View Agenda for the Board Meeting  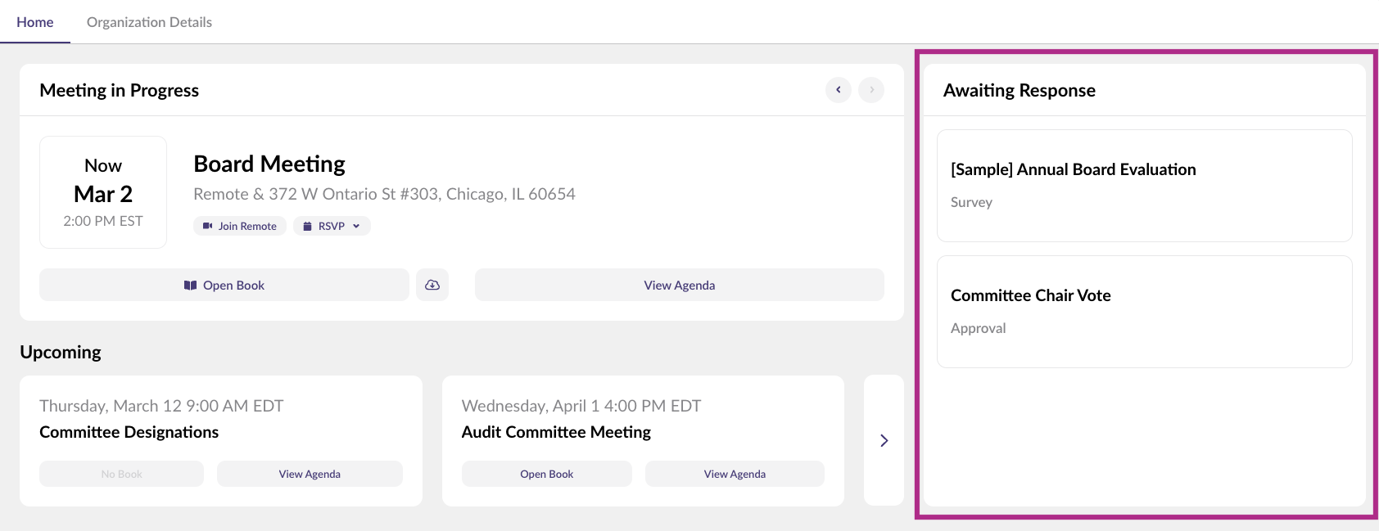679,285
